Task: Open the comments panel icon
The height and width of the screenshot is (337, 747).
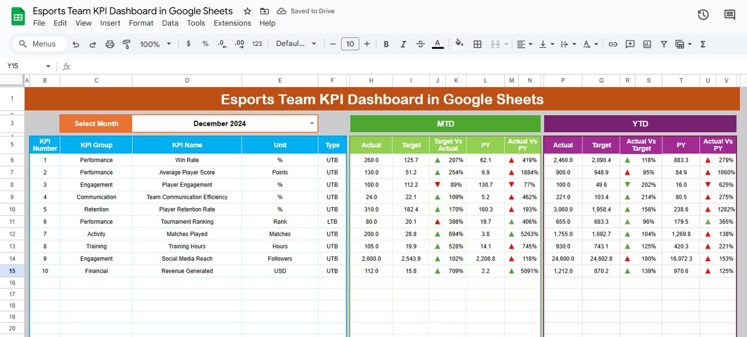Action: 729,15
